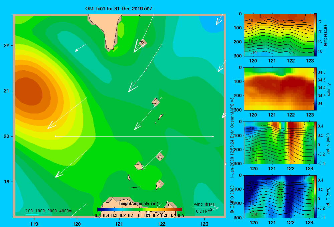Click longitude tick label 119 on main map

[34, 224]
